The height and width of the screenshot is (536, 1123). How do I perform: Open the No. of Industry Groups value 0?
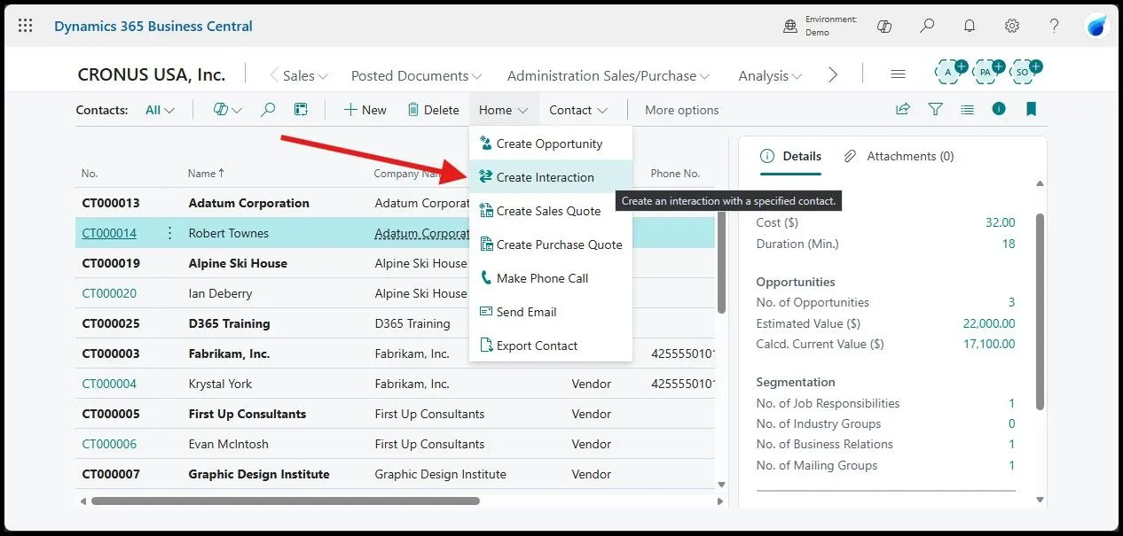1012,423
